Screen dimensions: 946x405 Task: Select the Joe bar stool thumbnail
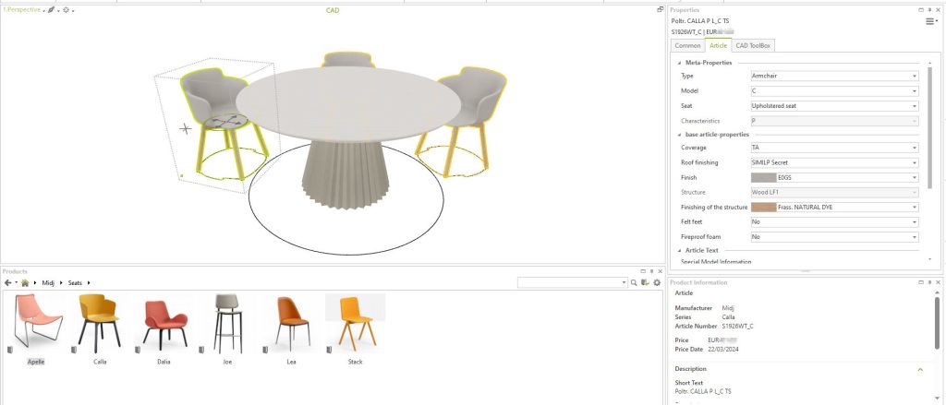(x=228, y=323)
